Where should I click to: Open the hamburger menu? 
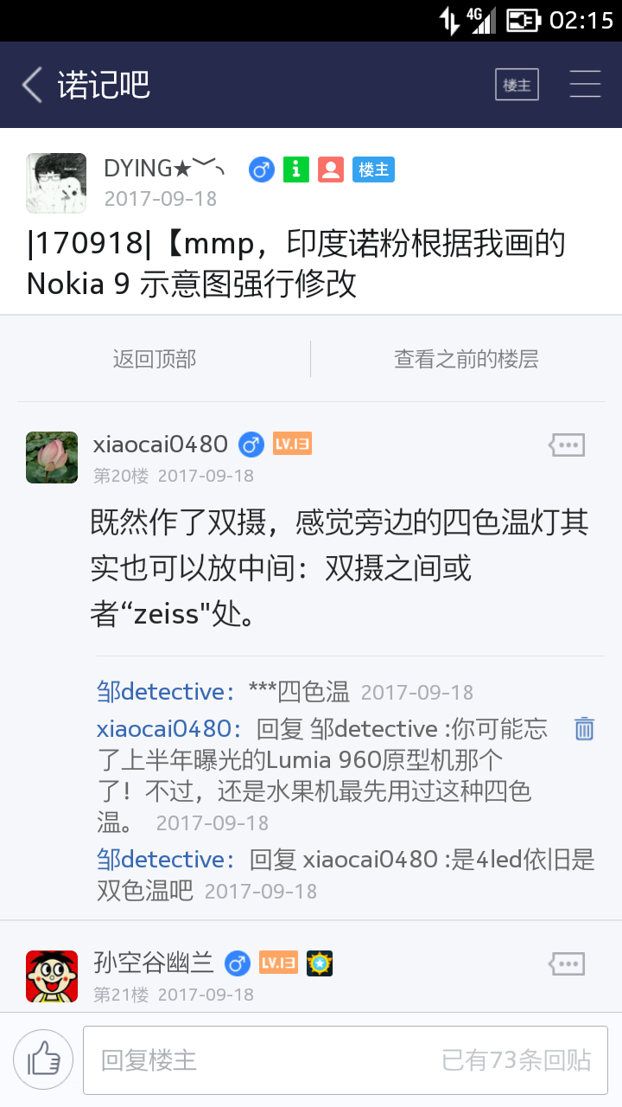point(585,85)
